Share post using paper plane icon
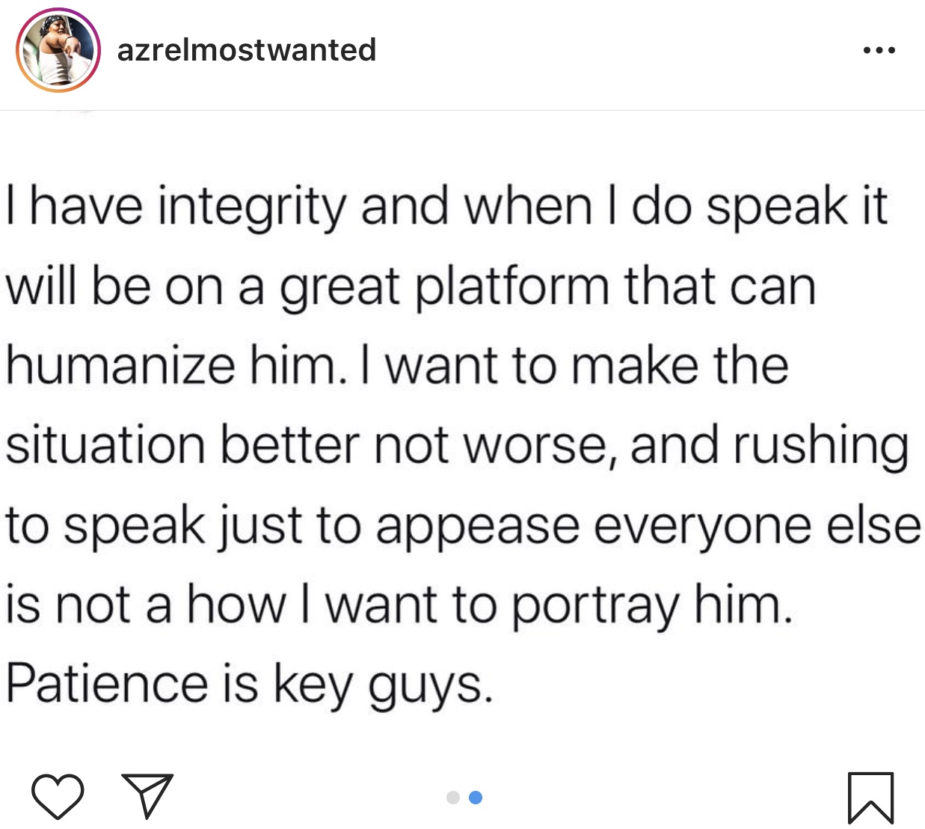This screenshot has width=925, height=829. [147, 795]
